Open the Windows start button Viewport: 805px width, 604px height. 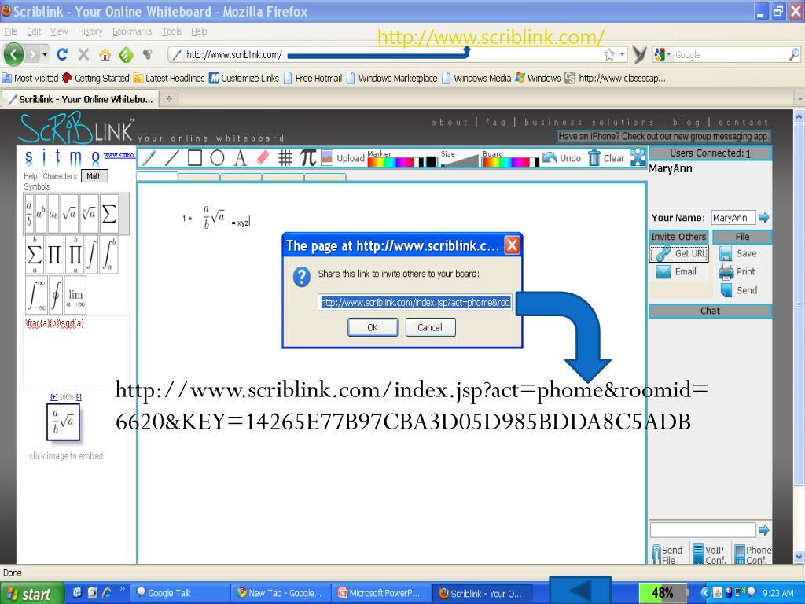pos(31,594)
